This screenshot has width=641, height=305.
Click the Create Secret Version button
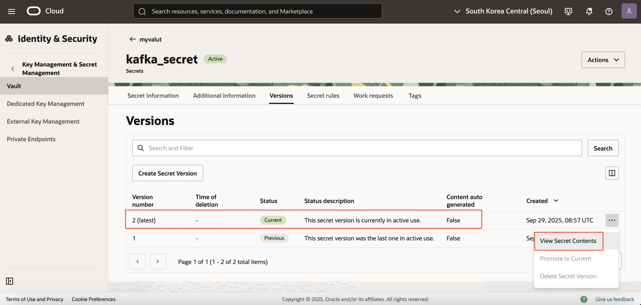point(167,173)
